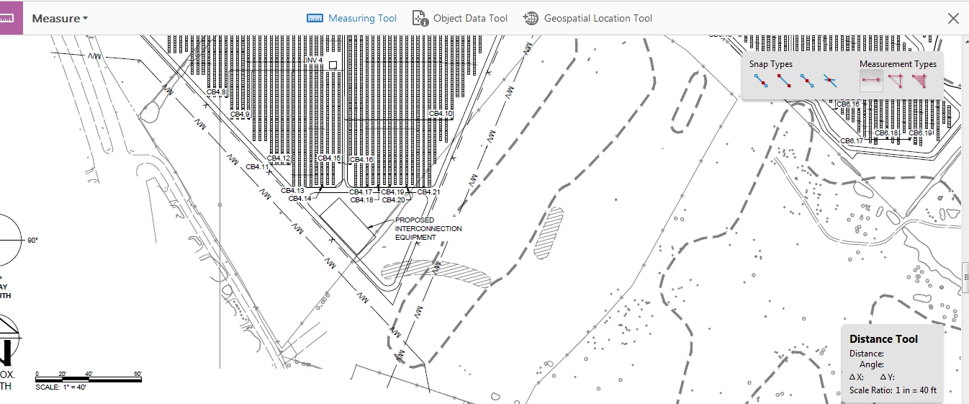The width and height of the screenshot is (969, 404).
Task: Toggle Snap to Endpoints snap type
Action: [x=784, y=81]
